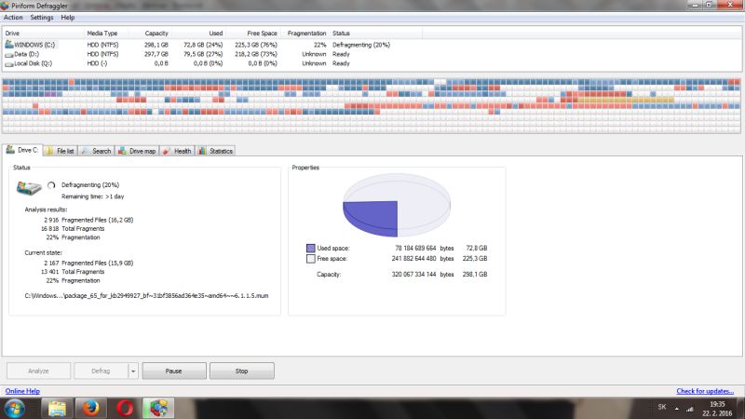Expand the Defrag button dropdown arrow
The height and width of the screenshot is (419, 745).
tap(133, 371)
